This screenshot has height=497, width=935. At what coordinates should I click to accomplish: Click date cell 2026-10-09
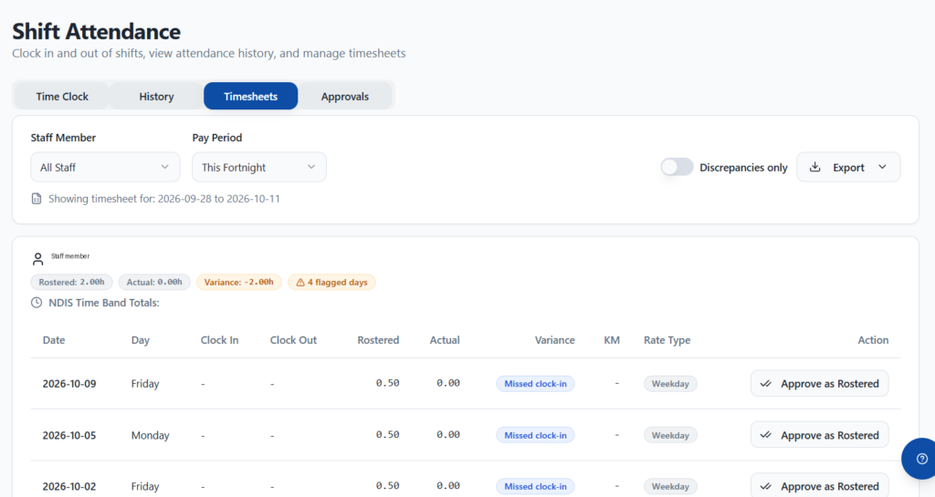[x=69, y=383]
